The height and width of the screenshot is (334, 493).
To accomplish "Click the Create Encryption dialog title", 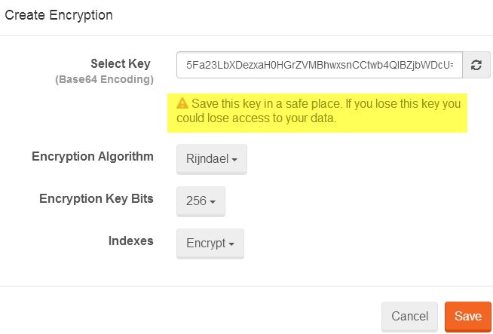I will click(x=59, y=15).
